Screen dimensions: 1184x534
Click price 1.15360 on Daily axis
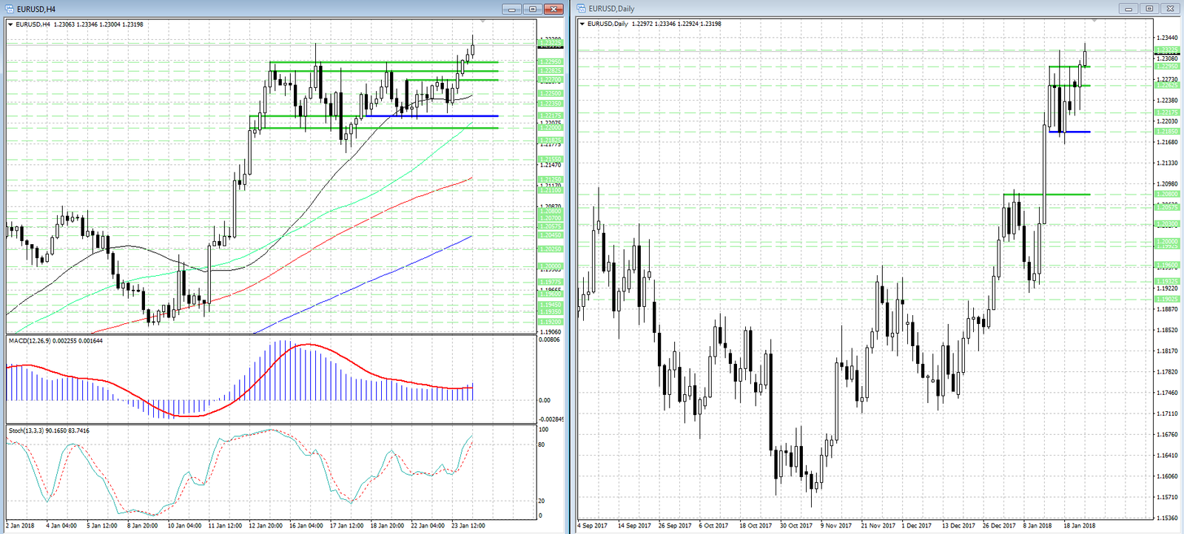(x=1167, y=518)
